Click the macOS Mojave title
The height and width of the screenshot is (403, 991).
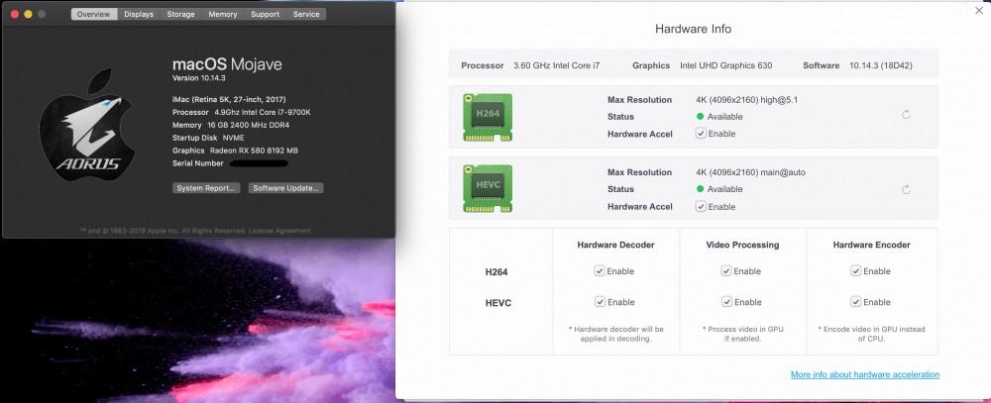click(x=227, y=64)
